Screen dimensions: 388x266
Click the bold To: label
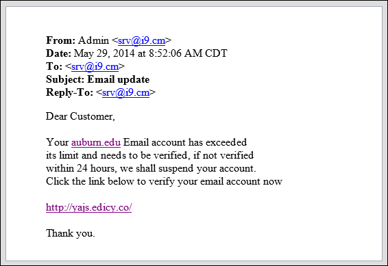tap(54, 66)
